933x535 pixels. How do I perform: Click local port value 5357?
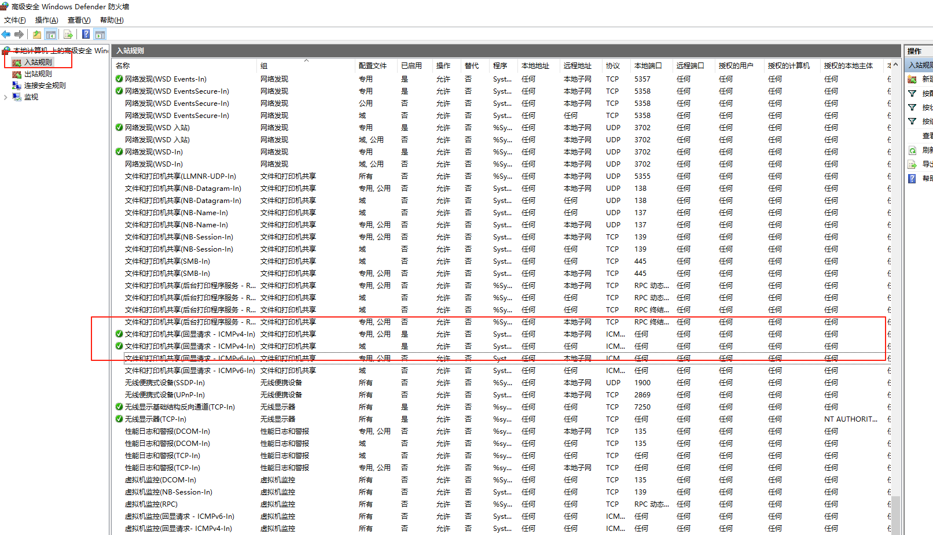642,79
